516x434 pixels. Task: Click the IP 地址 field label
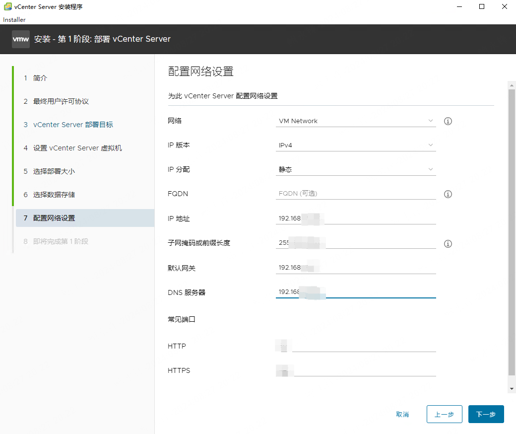point(179,218)
